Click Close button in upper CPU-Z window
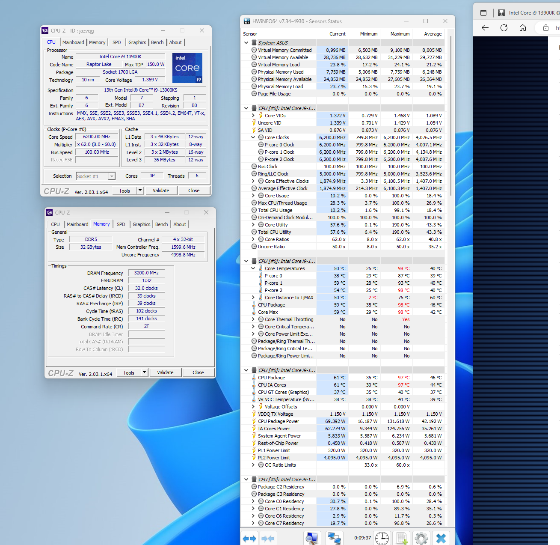560x545 pixels. point(194,191)
